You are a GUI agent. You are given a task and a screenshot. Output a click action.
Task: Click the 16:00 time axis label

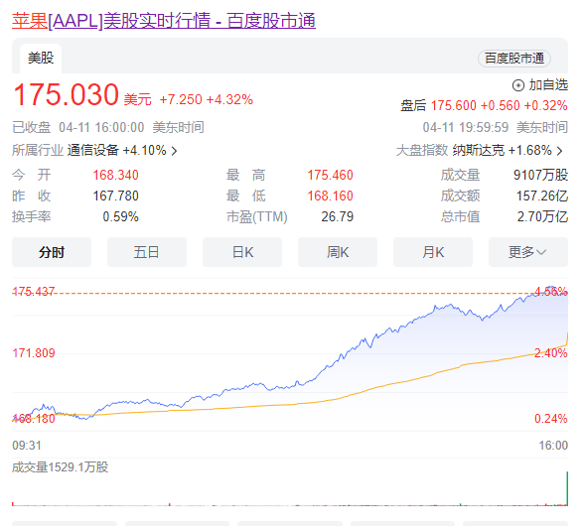pos(553,445)
